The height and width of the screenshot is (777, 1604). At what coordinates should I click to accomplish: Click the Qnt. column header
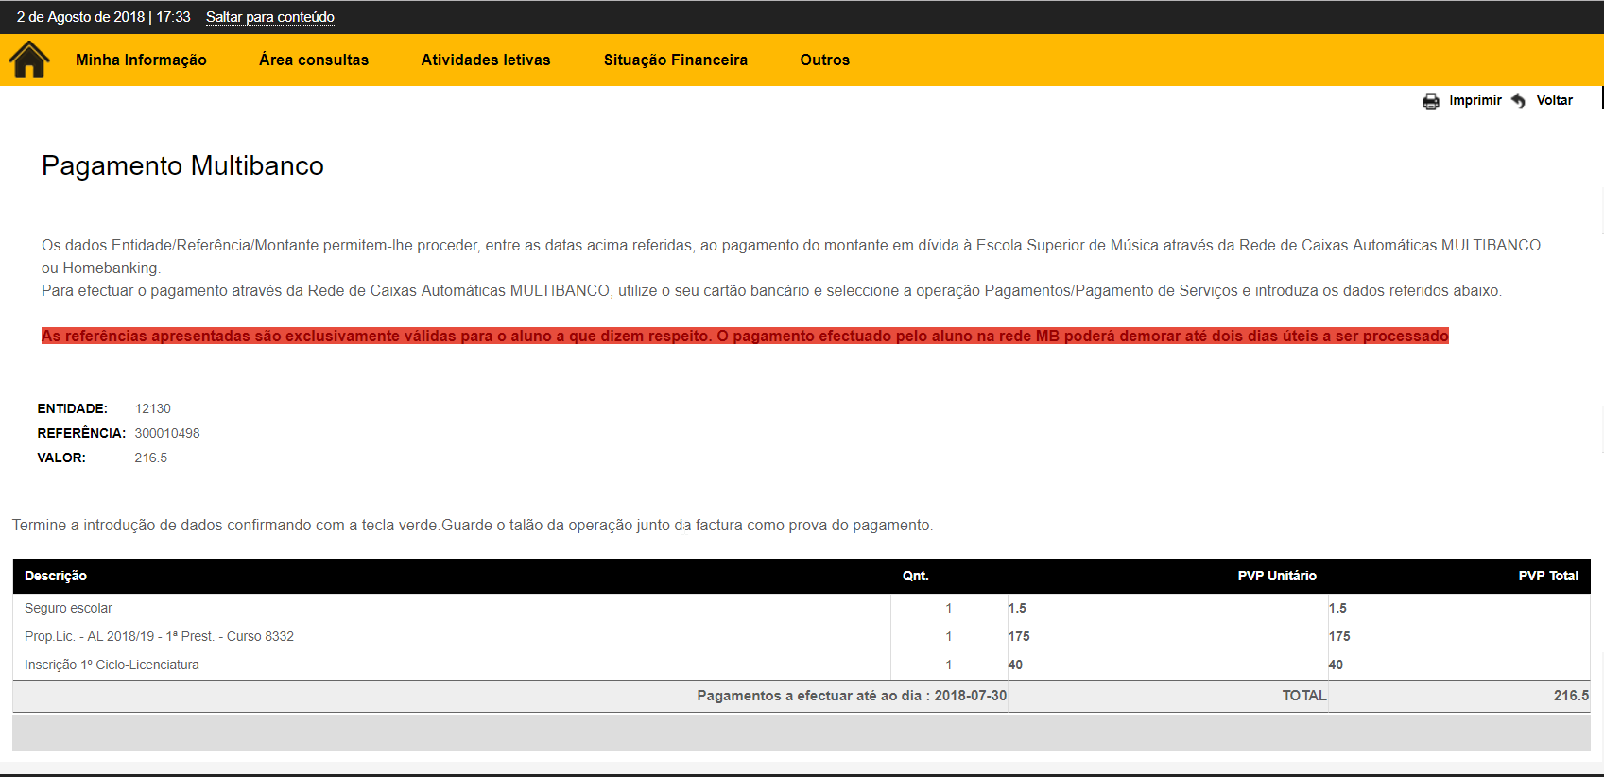tap(915, 576)
